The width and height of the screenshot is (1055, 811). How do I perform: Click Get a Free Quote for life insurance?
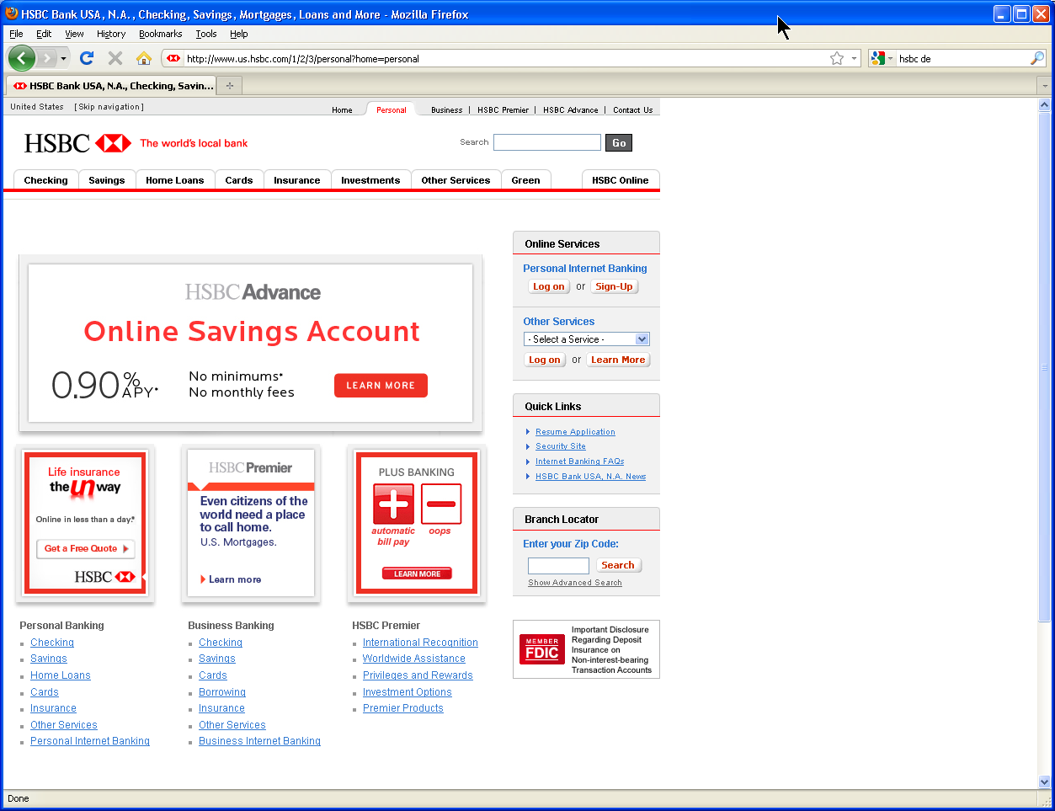pos(84,548)
